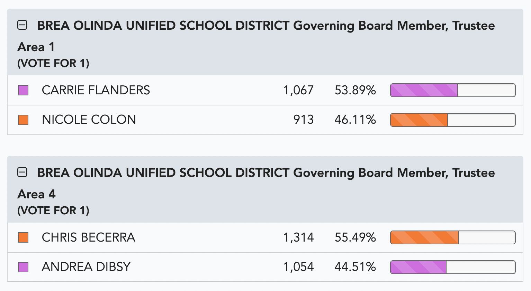The height and width of the screenshot is (291, 531).
Task: Click the 44.51% vote percentage
Action: [x=355, y=267]
